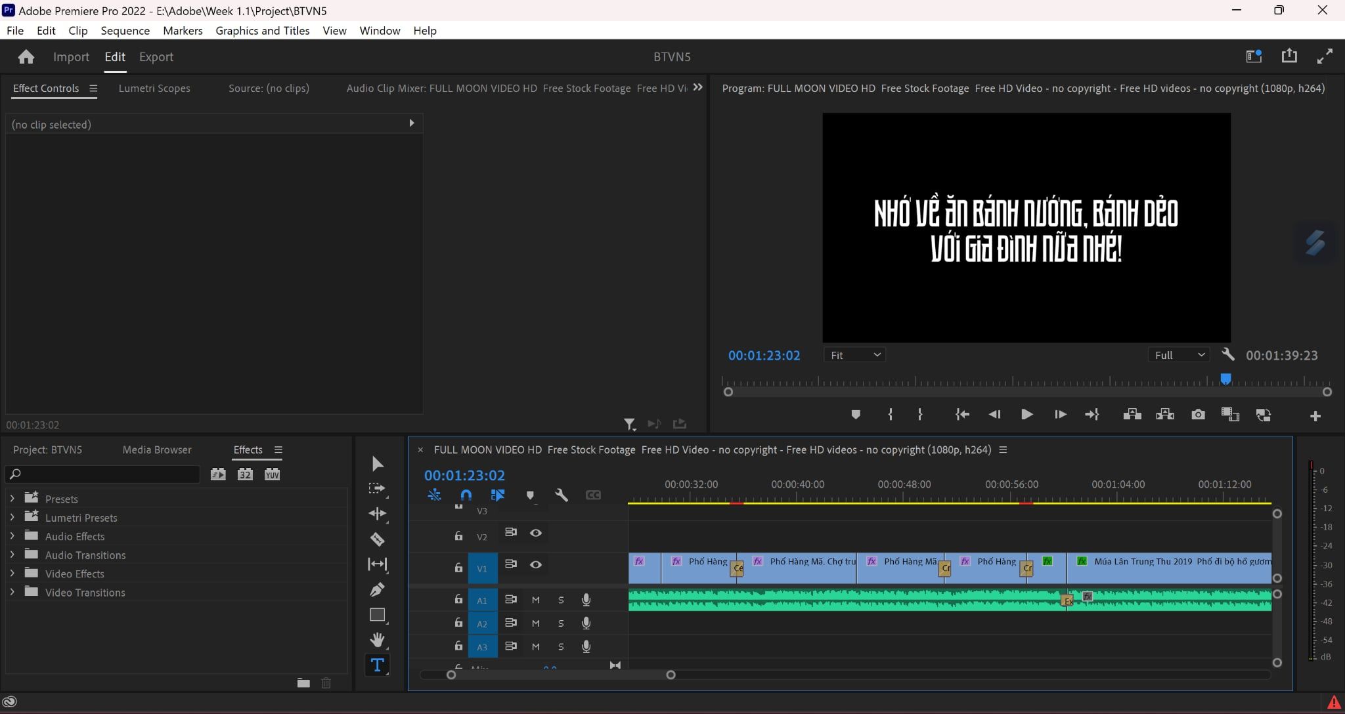The height and width of the screenshot is (714, 1345).
Task: Select the Pen tool
Action: (377, 589)
